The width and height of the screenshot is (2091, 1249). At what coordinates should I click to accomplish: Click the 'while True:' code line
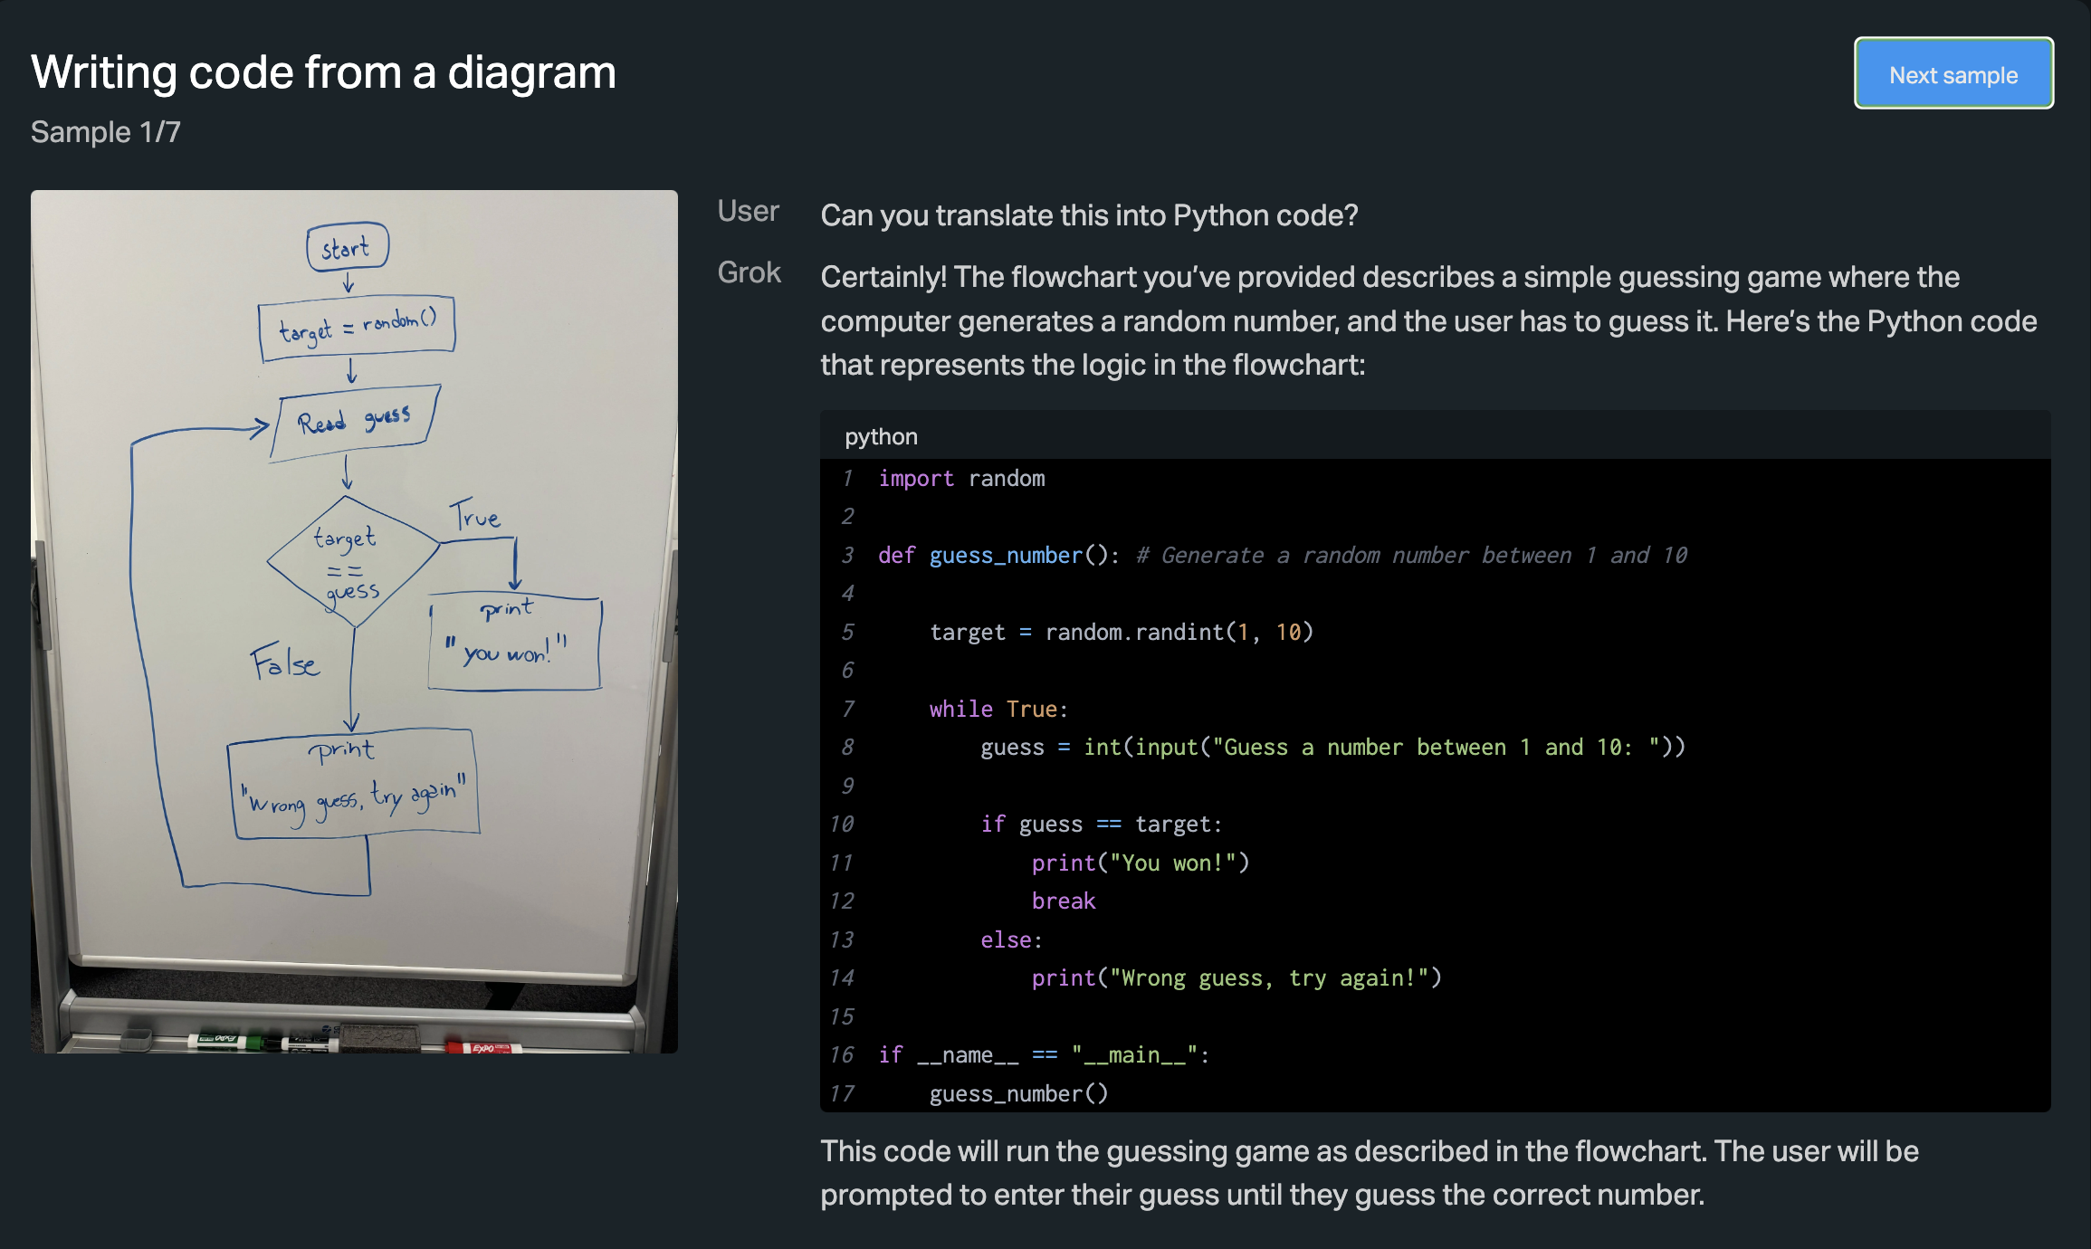pos(998,709)
